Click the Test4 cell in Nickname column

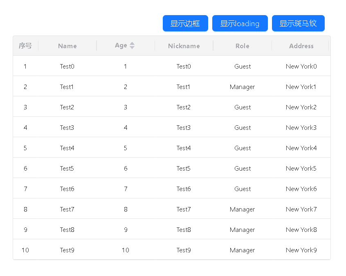(184, 148)
